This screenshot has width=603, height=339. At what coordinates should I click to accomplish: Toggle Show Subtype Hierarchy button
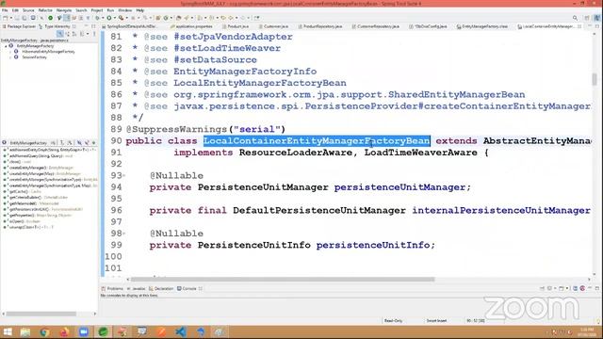tap(74, 34)
